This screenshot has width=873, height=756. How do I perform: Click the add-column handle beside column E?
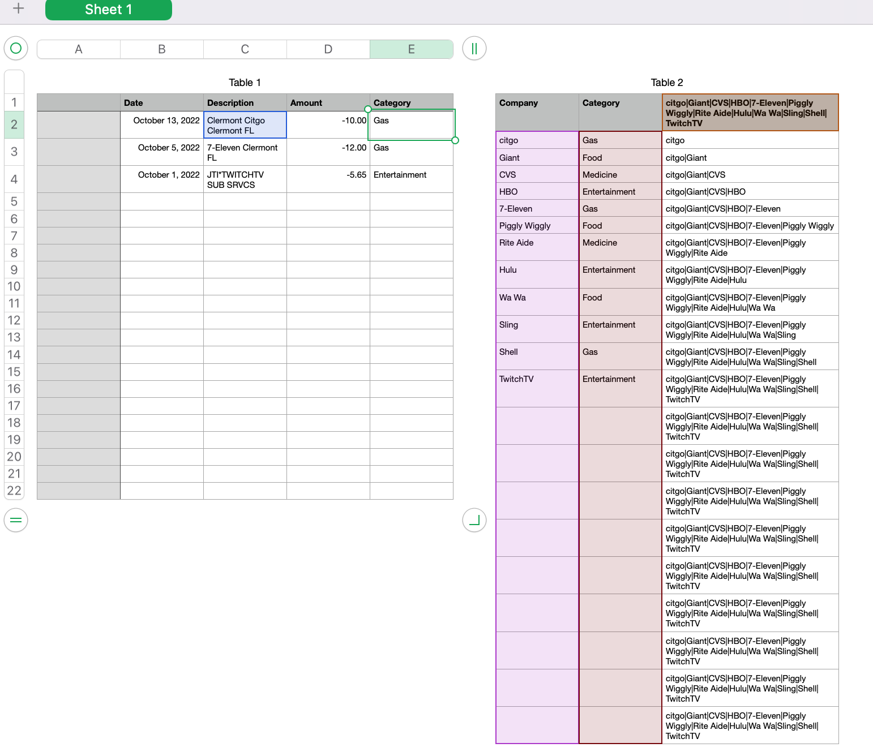474,48
